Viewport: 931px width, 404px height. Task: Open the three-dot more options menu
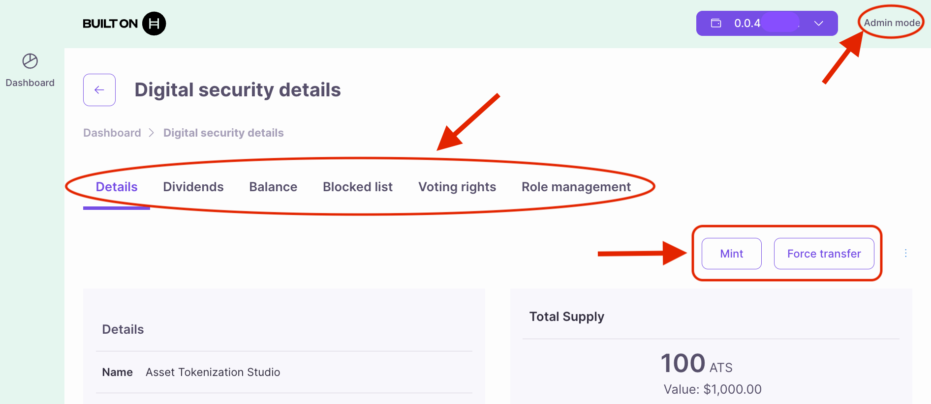905,253
